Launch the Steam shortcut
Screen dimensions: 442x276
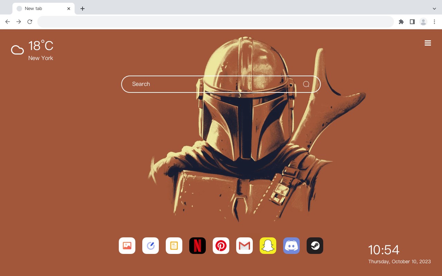[x=315, y=246]
